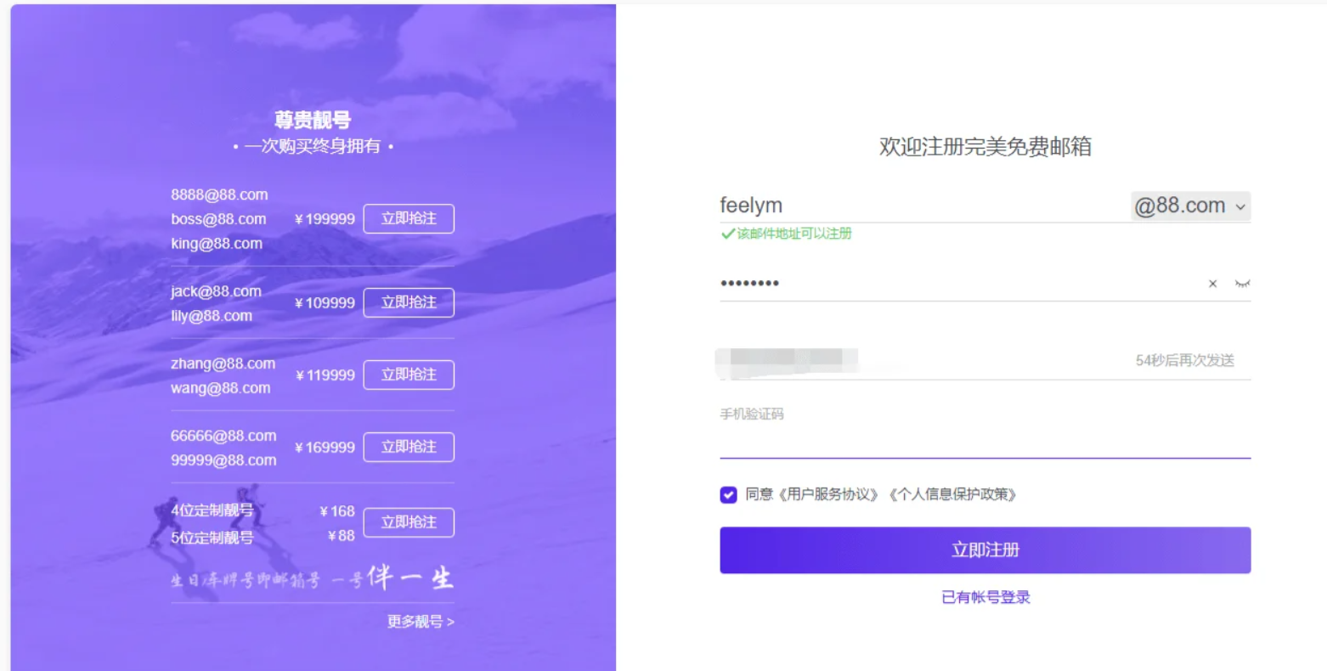Click 立即抢注 for zhang@88.com group
1327x671 pixels.
[409, 375]
